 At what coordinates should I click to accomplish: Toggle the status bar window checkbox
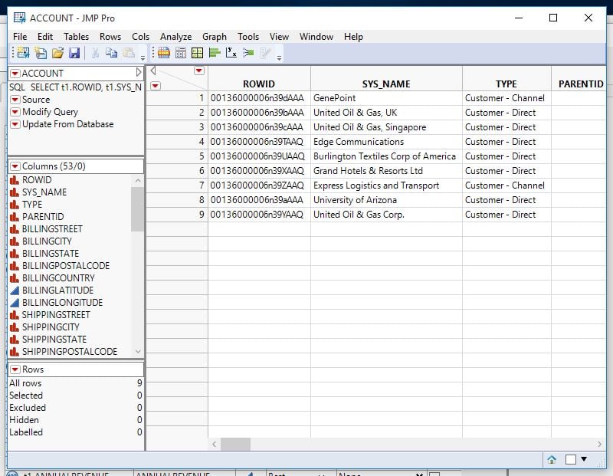click(570, 459)
